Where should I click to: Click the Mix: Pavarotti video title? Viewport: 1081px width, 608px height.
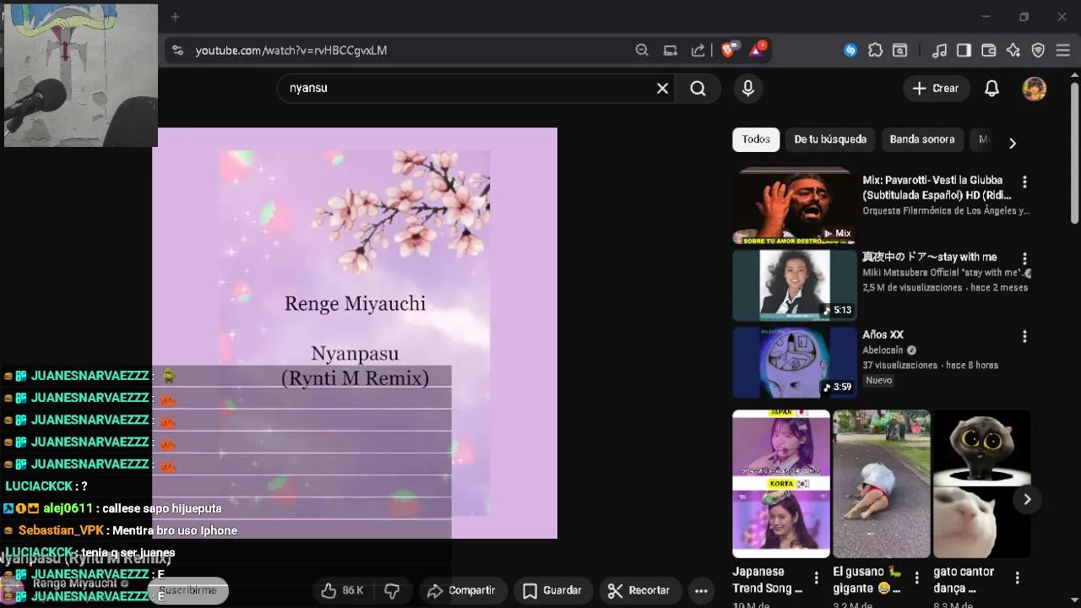click(937, 187)
